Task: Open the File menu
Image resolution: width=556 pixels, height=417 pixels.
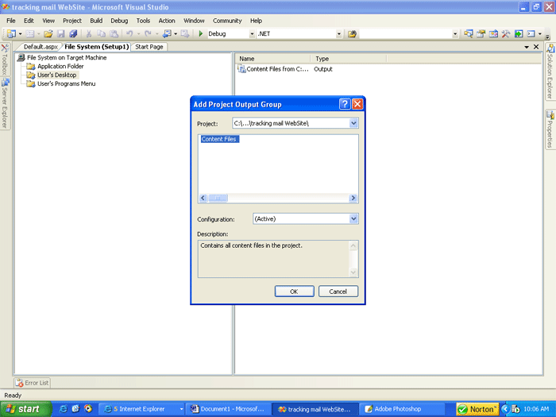Action: [11, 21]
